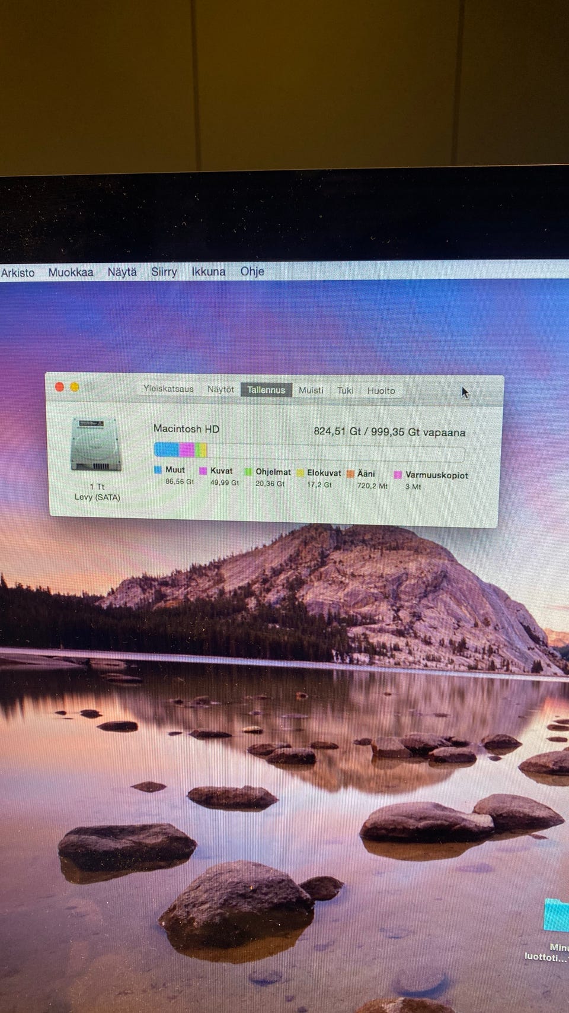Click the Elokuvat category label
569x1013 pixels.
click(324, 473)
